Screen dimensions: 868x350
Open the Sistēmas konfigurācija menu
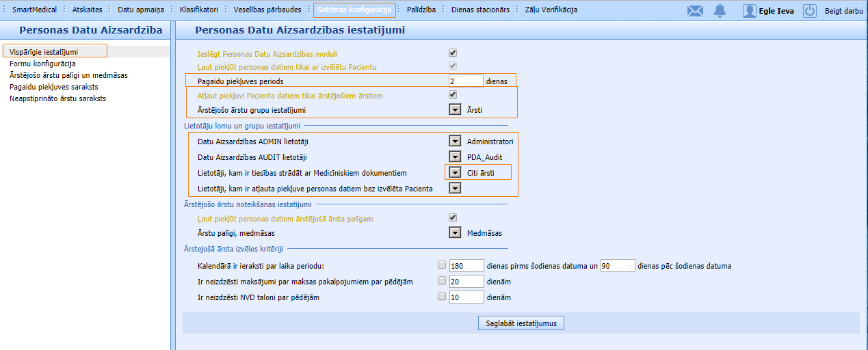pos(354,10)
